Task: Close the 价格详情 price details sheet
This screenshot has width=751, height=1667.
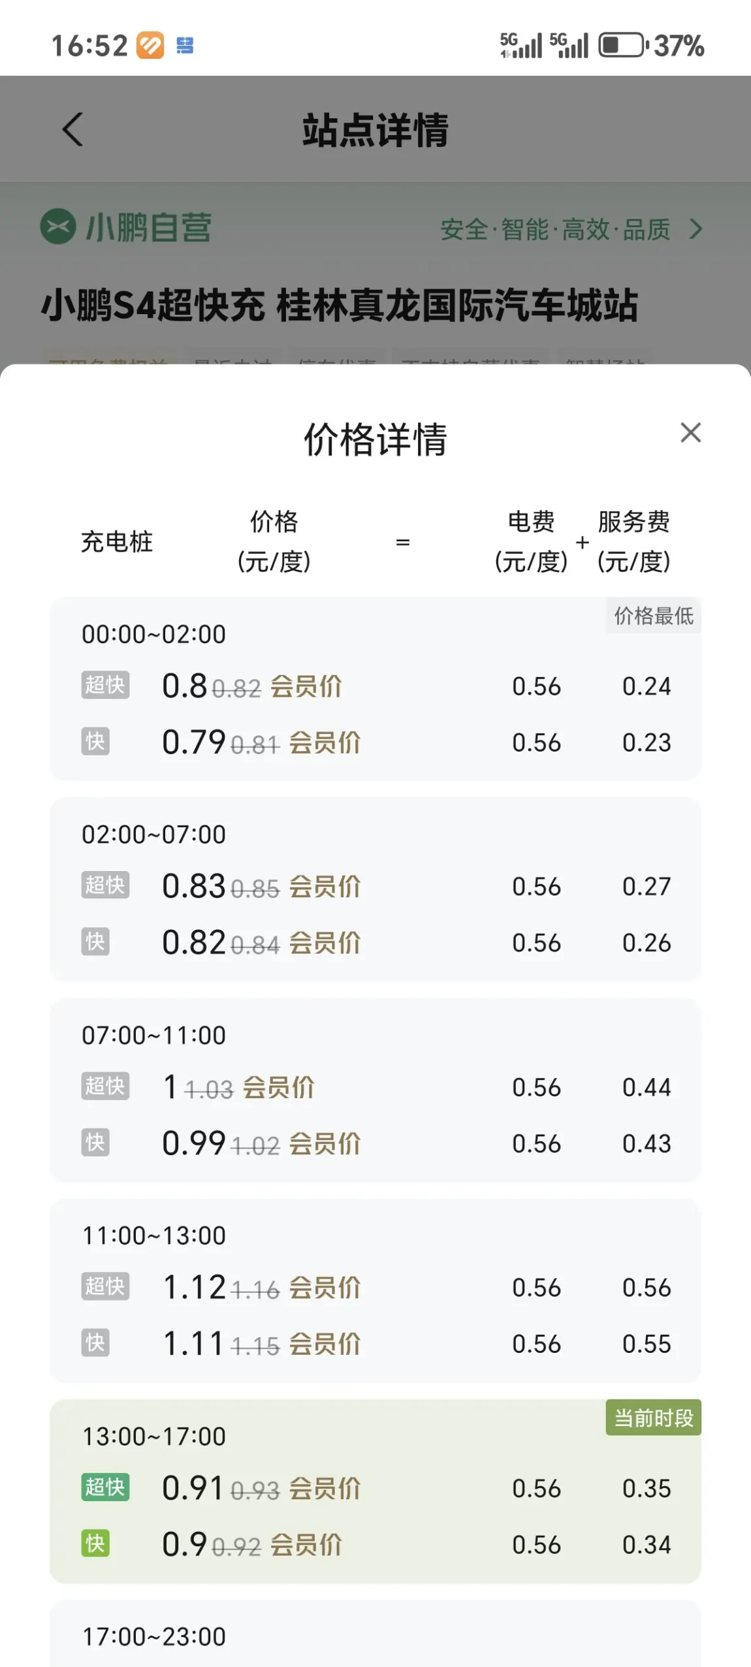Action: (690, 432)
